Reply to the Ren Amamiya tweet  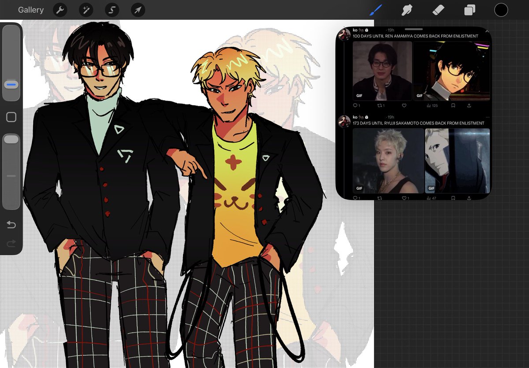click(x=356, y=105)
